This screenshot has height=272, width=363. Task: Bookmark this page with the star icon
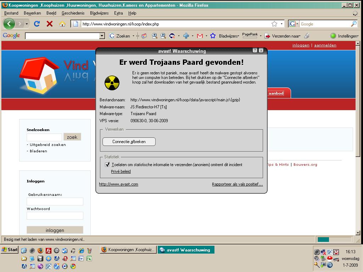274,24
